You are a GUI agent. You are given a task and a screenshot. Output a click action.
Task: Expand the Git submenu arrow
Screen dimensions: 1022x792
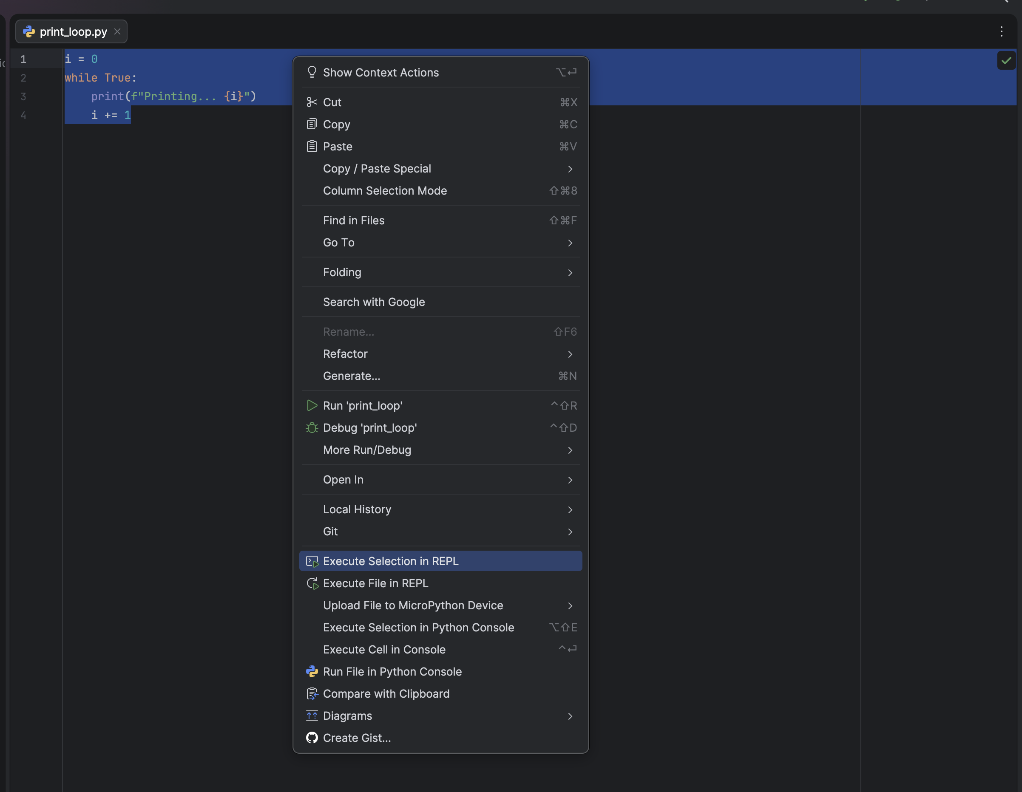pos(570,532)
